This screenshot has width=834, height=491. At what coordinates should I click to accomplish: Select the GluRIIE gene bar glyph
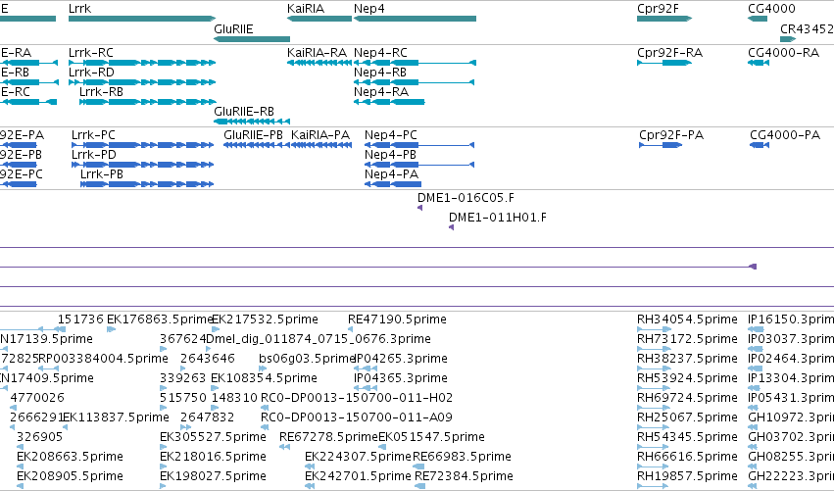(x=252, y=39)
